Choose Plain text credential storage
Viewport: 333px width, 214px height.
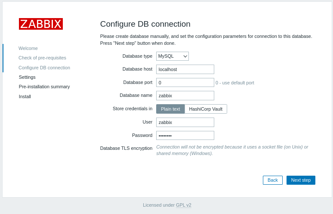(x=170, y=109)
